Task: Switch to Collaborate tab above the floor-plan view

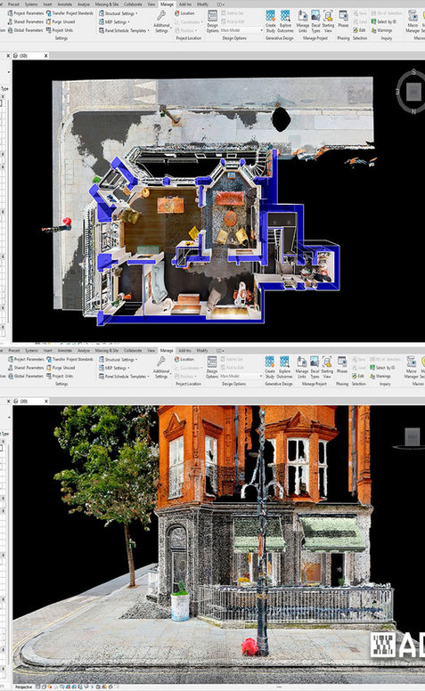Action: [133, 4]
